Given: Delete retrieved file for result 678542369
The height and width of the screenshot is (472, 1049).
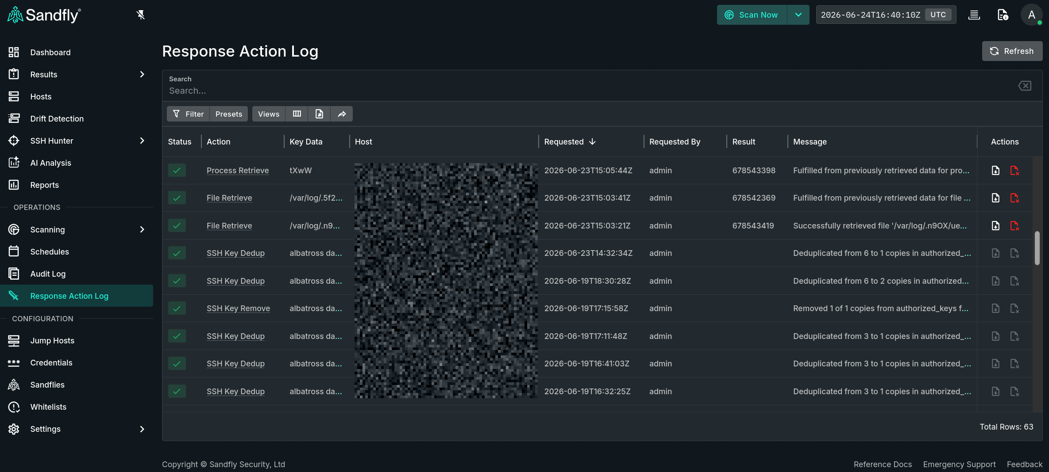Looking at the screenshot, I should (x=1014, y=198).
